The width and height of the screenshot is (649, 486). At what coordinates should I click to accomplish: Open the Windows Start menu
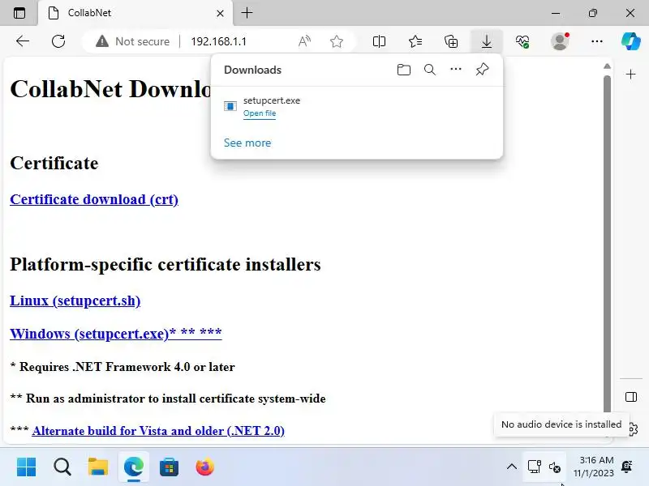click(27, 467)
